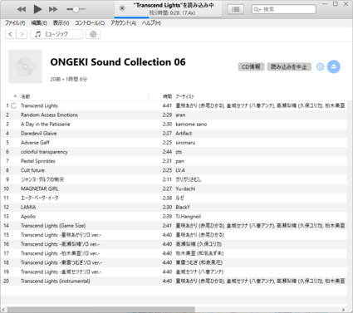The image size is (353, 313).
Task: Select A Day in the Patisserie track
Action: [174, 125]
